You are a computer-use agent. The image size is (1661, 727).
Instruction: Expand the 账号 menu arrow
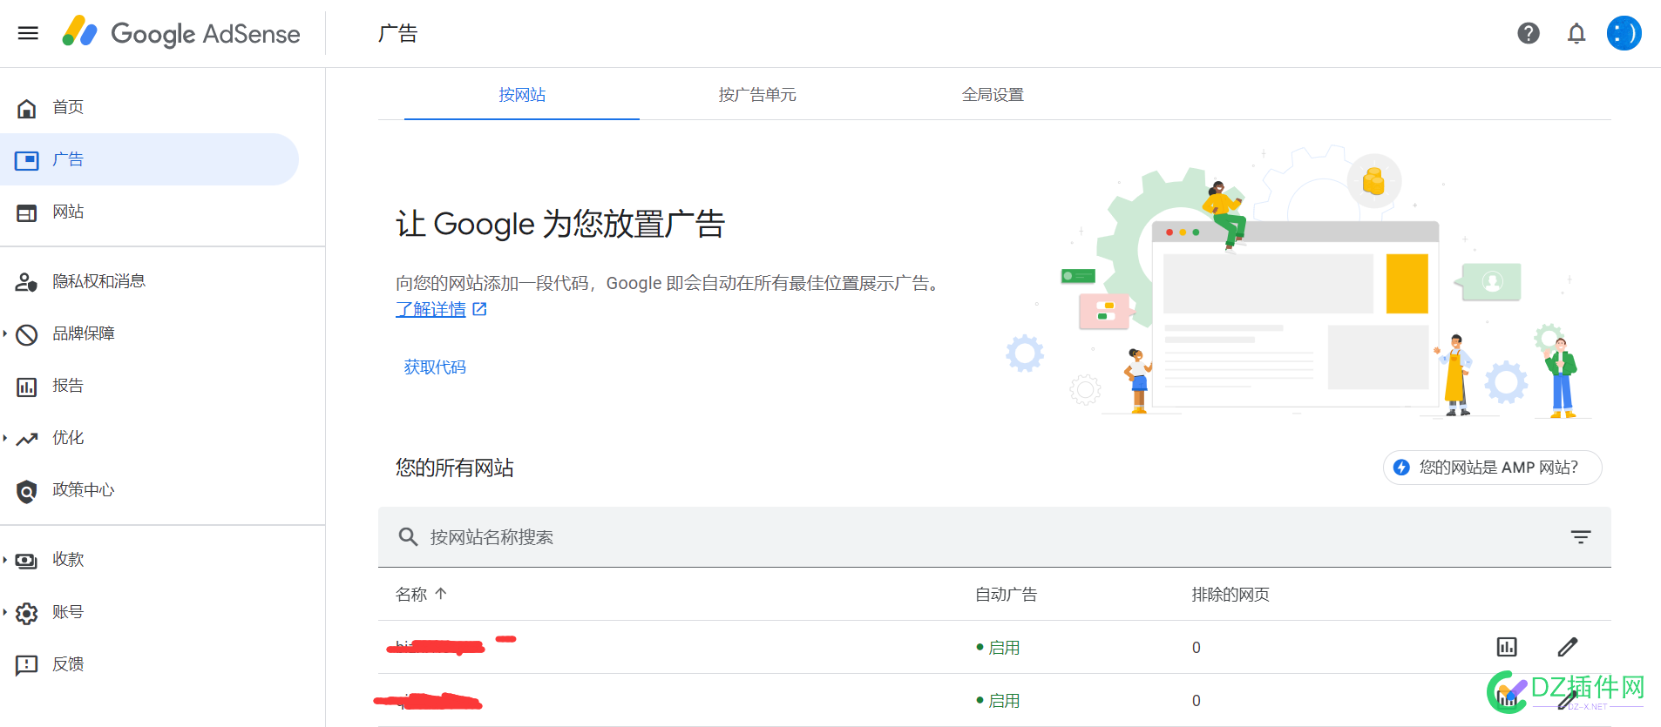pos(4,612)
